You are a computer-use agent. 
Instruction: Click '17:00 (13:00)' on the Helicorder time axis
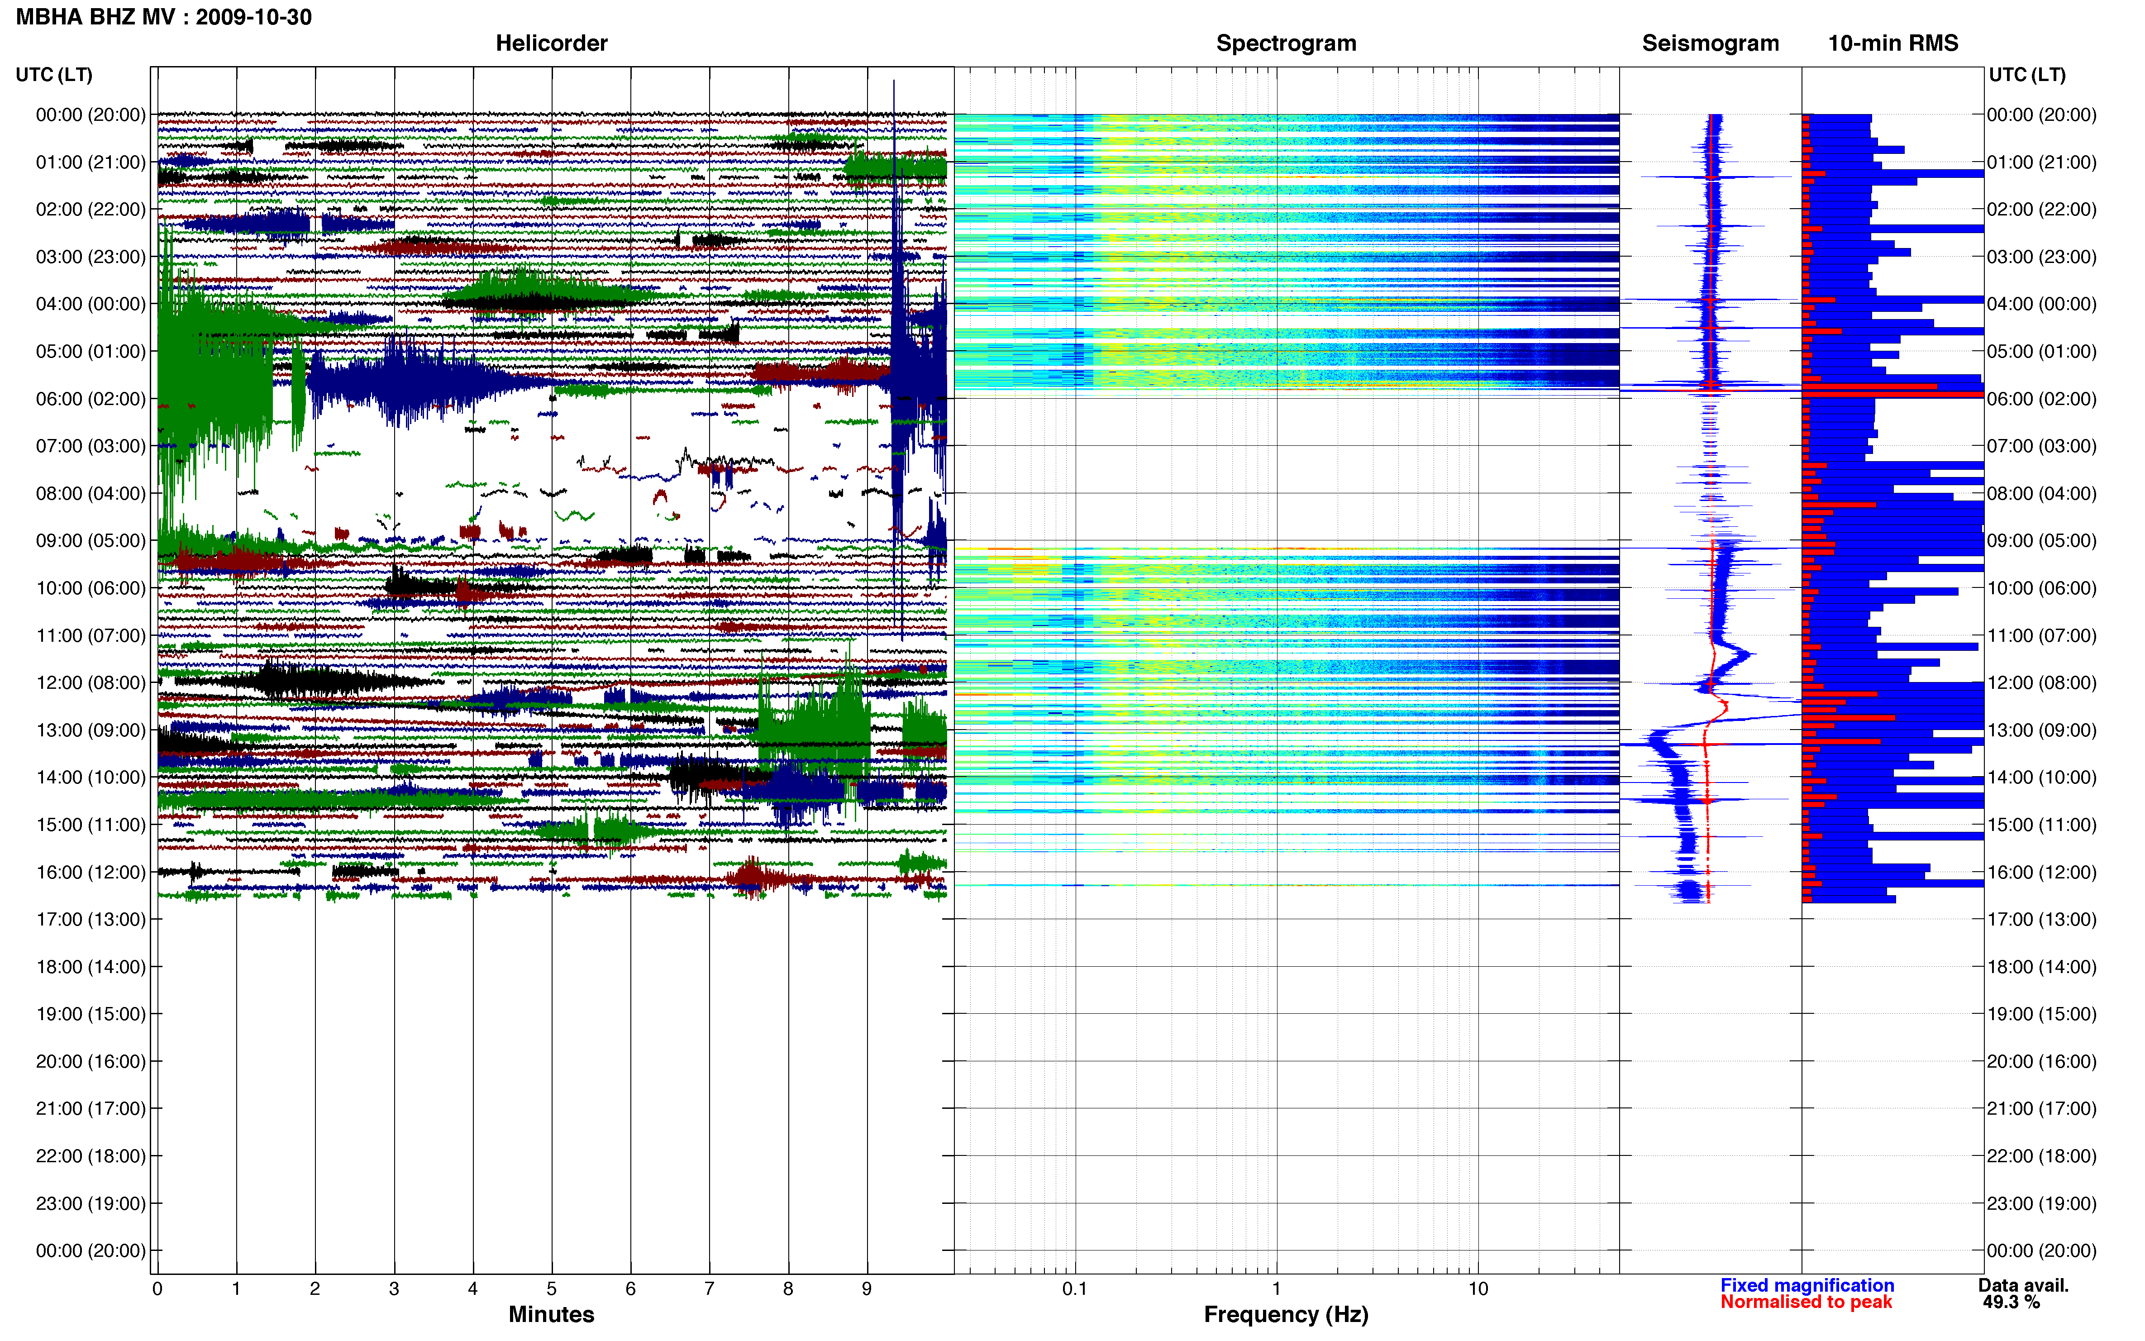91,919
